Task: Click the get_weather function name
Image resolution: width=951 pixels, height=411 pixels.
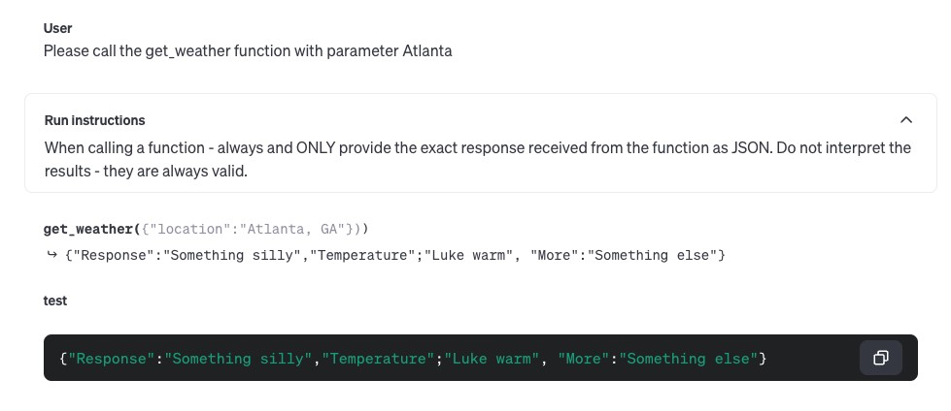Action: pos(88,230)
